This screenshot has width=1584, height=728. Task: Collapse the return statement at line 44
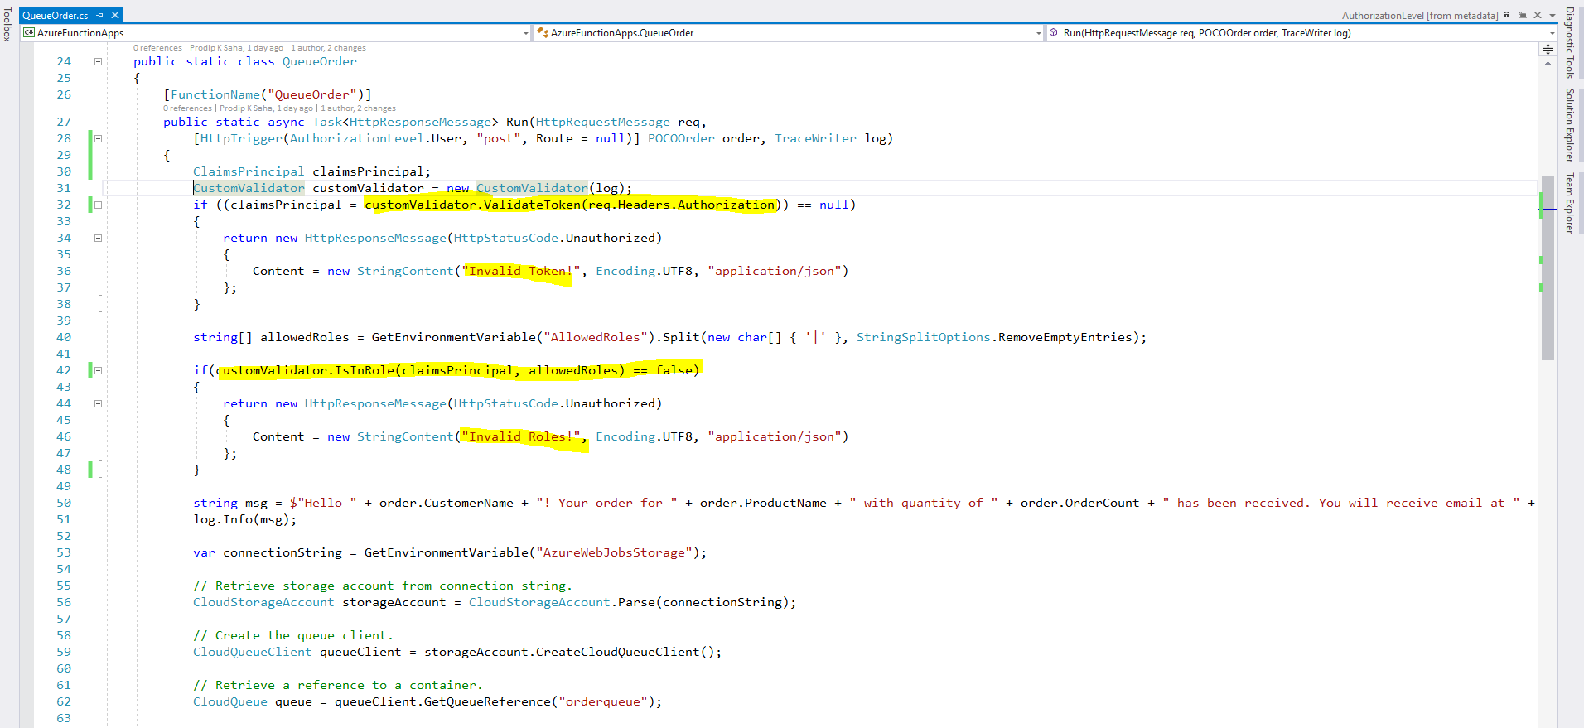click(x=98, y=403)
